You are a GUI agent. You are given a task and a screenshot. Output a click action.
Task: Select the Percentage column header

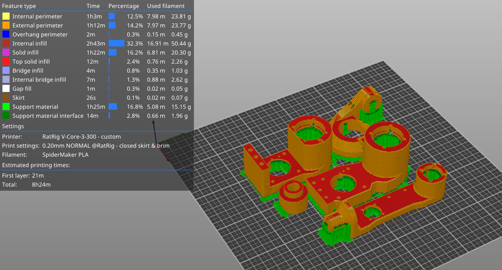click(124, 6)
